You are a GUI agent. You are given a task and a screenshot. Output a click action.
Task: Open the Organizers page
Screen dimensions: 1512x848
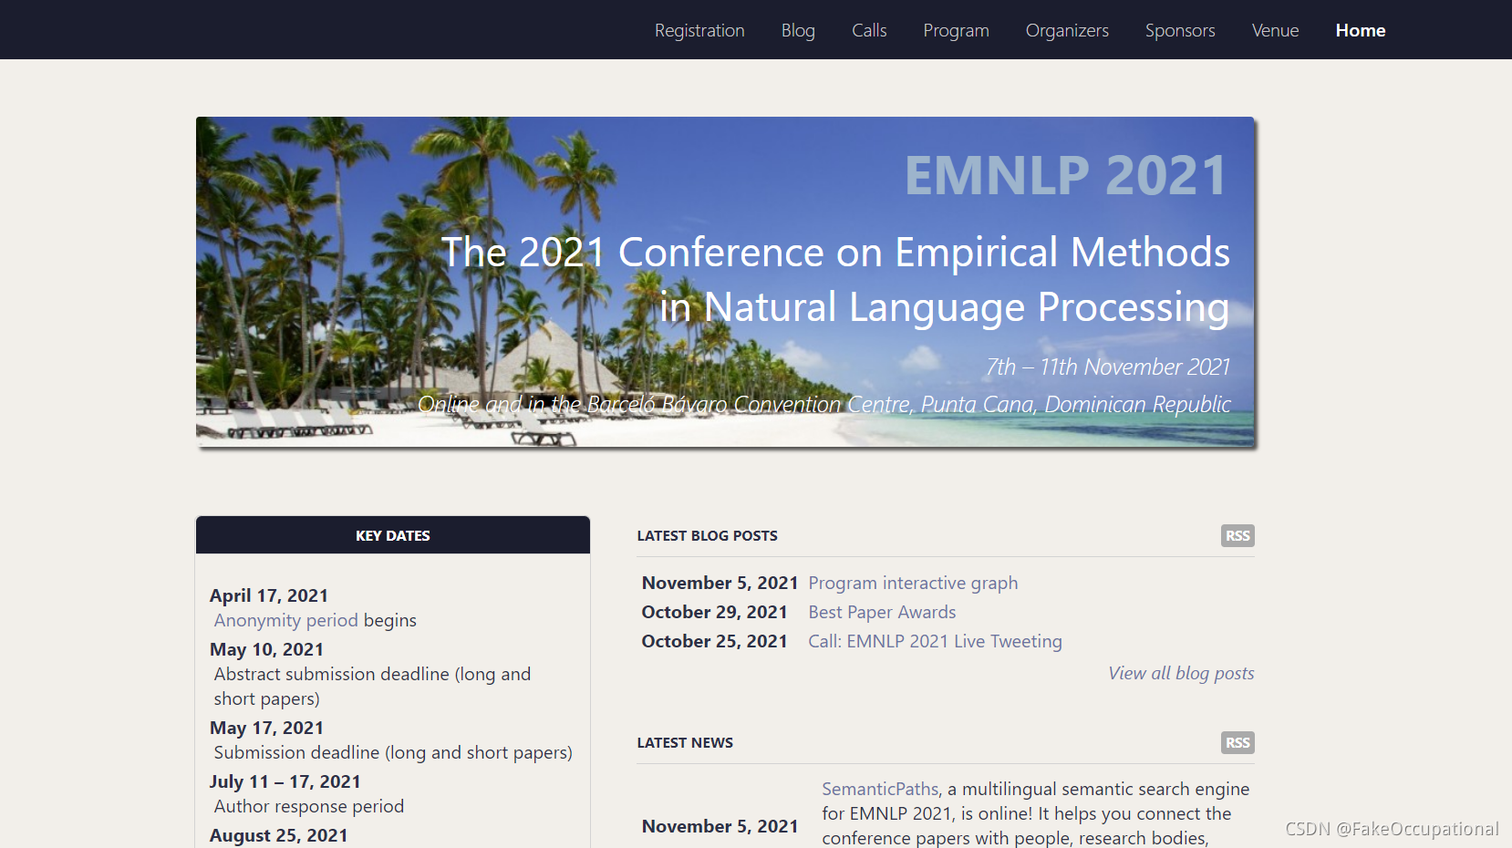point(1067,30)
